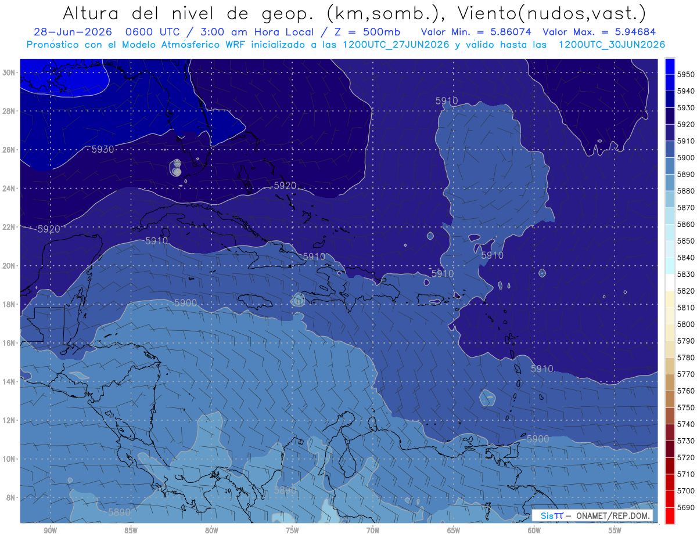Click the 5770 color scale label
The image size is (697, 538).
click(687, 374)
